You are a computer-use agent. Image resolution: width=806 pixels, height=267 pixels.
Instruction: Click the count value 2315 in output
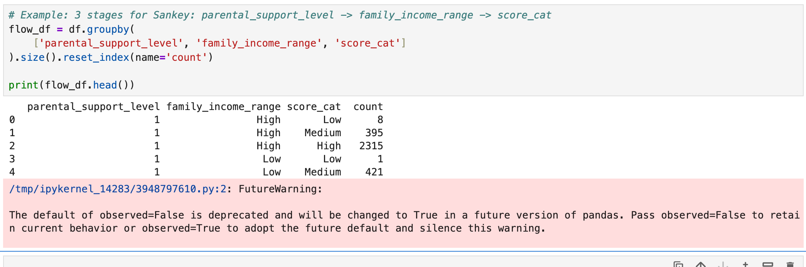point(371,146)
